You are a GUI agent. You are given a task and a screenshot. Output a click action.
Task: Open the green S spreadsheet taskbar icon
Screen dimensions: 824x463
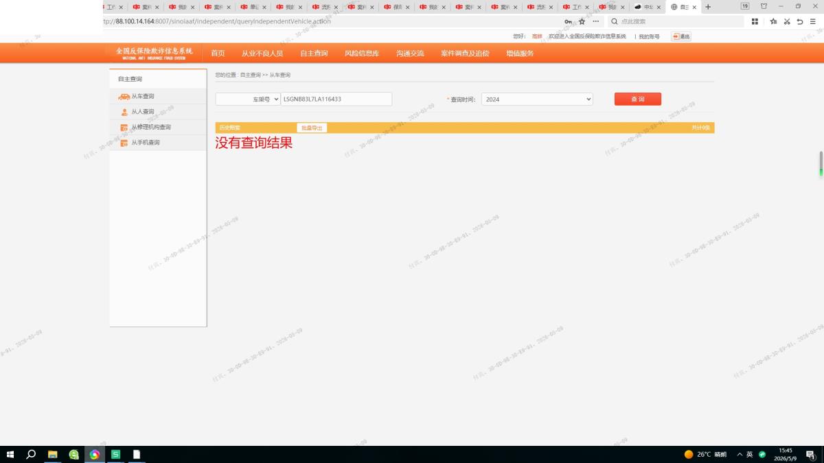(116, 454)
